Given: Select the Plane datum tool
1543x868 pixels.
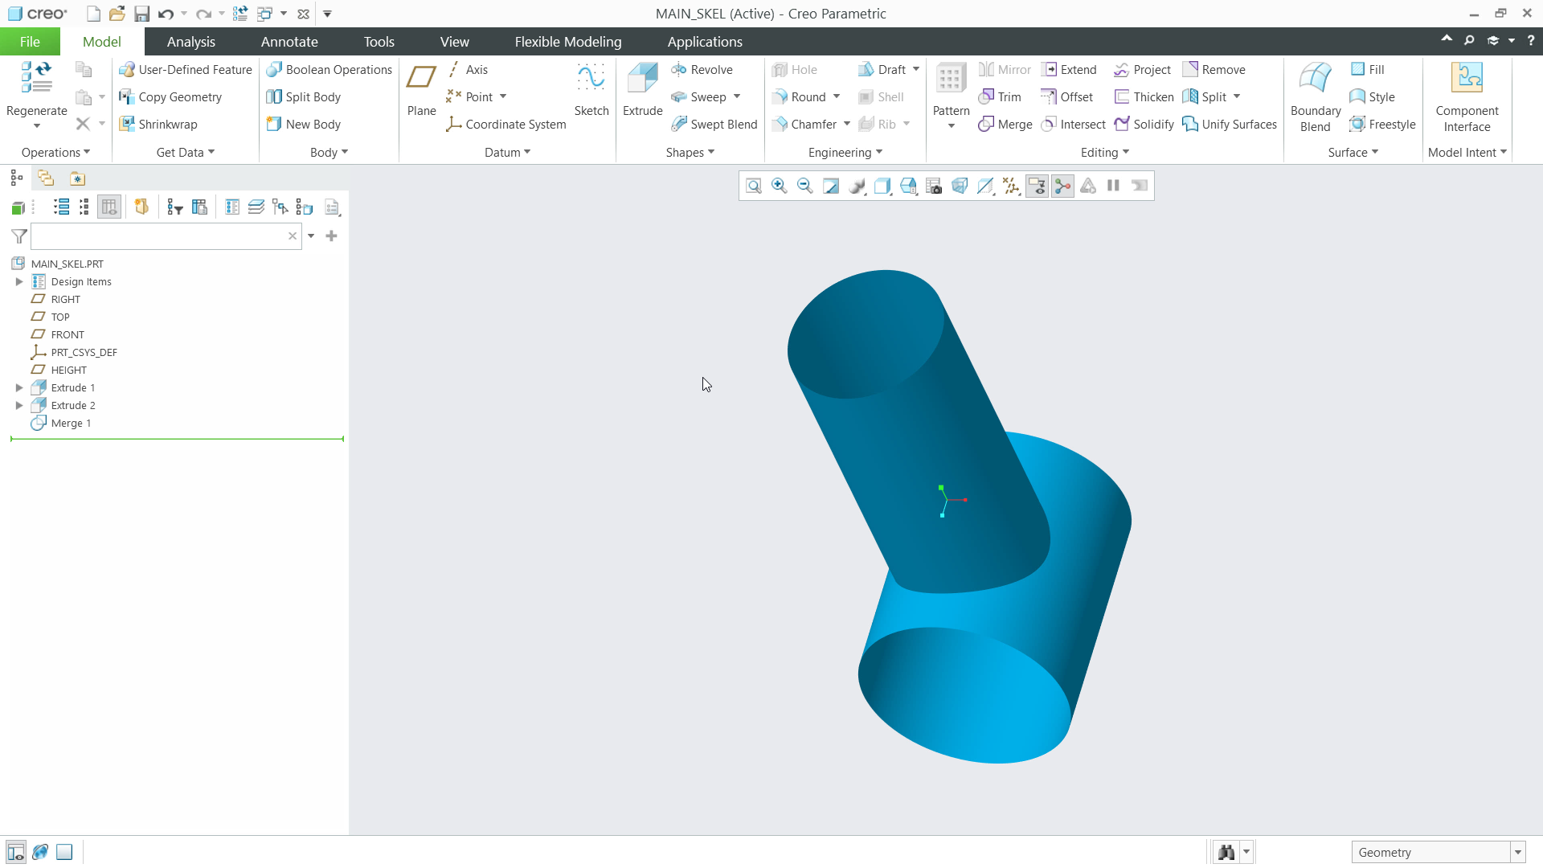Looking at the screenshot, I should pos(421,88).
